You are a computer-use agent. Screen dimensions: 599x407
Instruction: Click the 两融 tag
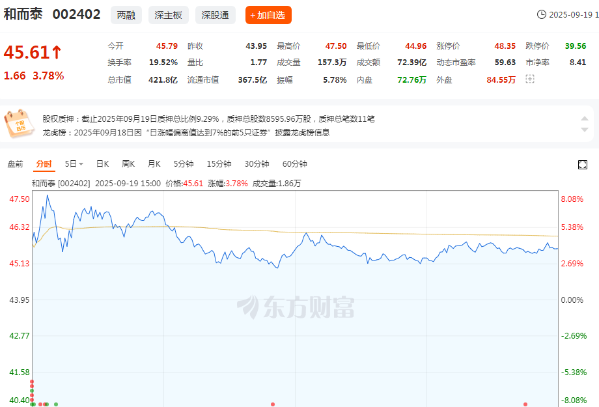tap(126, 15)
